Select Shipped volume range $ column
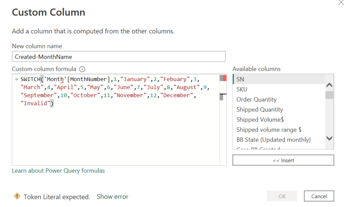This screenshot has height=207, width=344. coord(279,130)
